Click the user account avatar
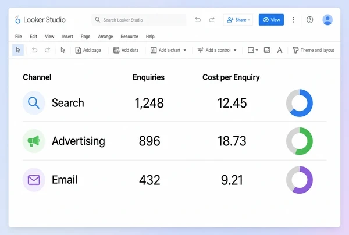Screen dimensions: 349x235 [327, 20]
